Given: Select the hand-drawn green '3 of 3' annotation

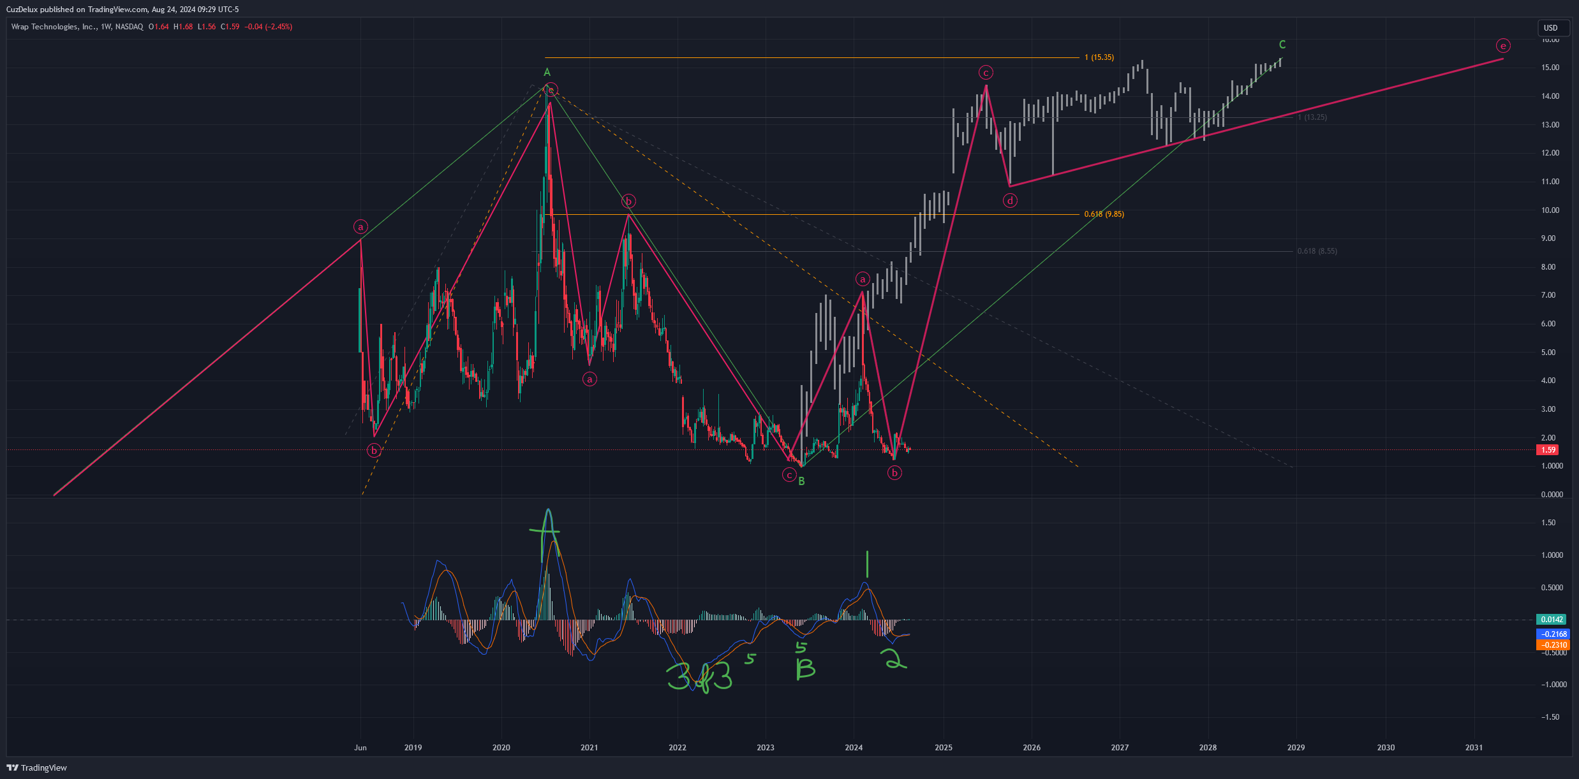Looking at the screenshot, I should tap(699, 677).
